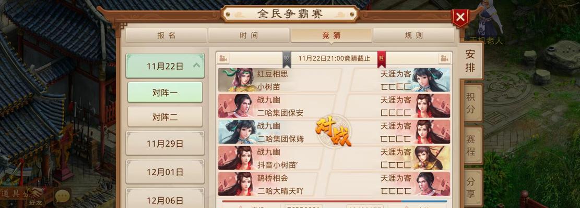The width and height of the screenshot is (580, 208).
Task: Open the 好友 friends handshake icon
Action: (34, 196)
